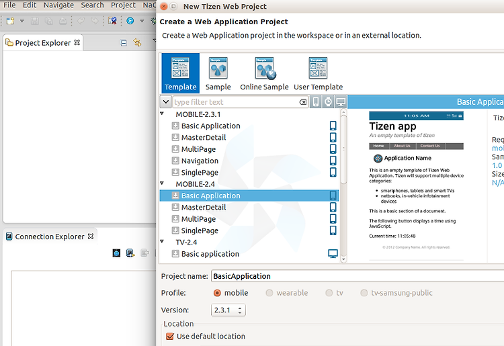Choose the Template category icon
This screenshot has width=504, height=346.
(x=181, y=73)
